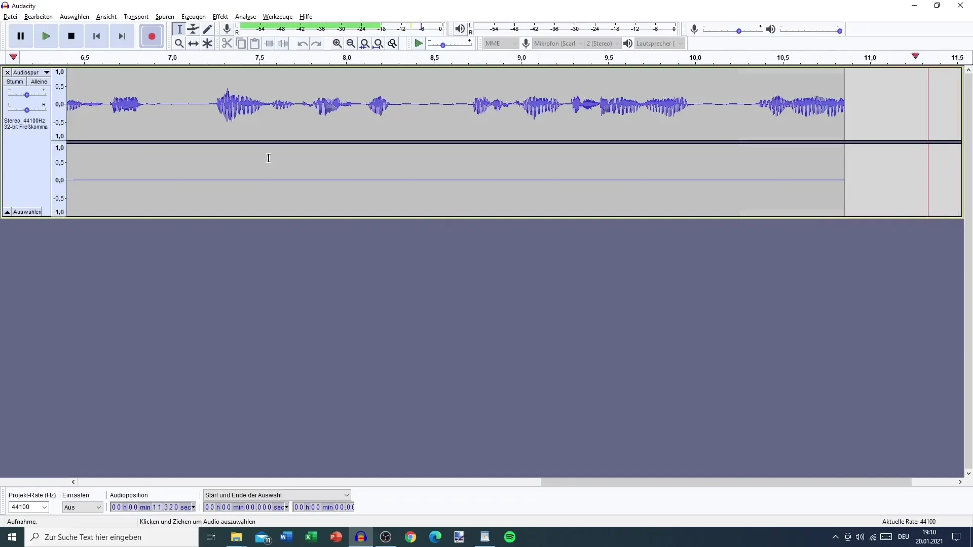This screenshot has height=547, width=973.
Task: Select the Multi-tool asterisk
Action: click(x=207, y=44)
